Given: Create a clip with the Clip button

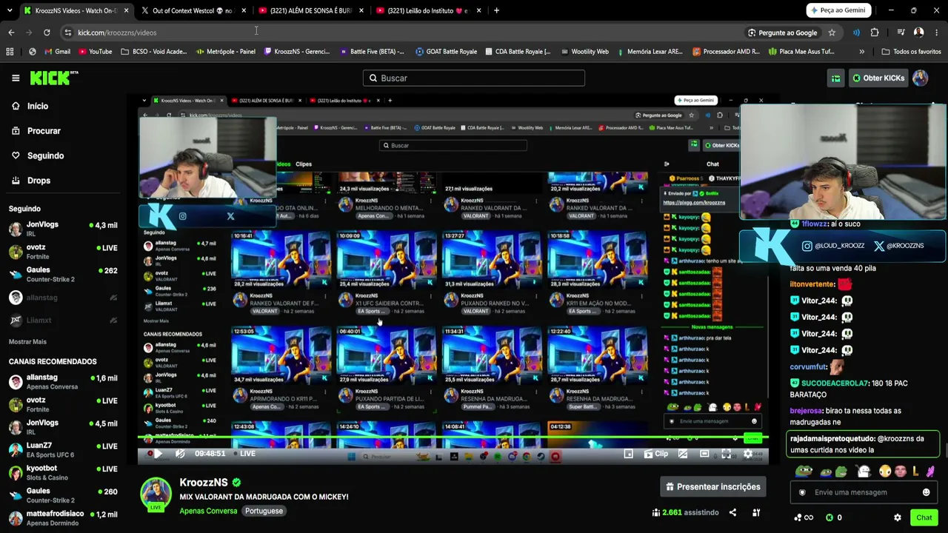Looking at the screenshot, I should (656, 454).
